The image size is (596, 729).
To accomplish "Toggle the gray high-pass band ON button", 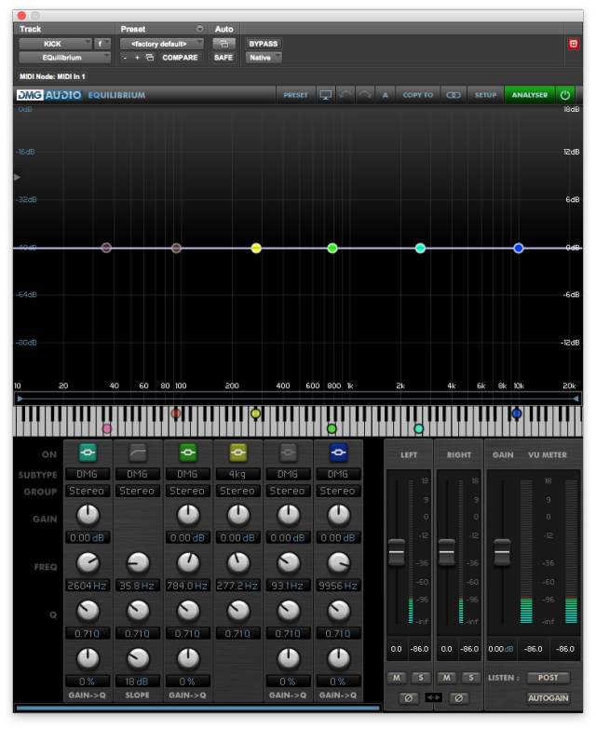I will pyautogui.click(x=138, y=452).
